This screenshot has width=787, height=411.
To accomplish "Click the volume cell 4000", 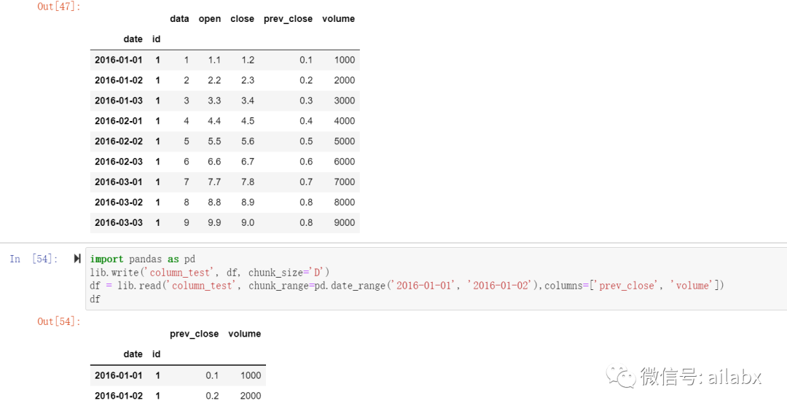I will [344, 121].
